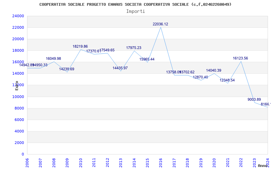Click the 'Euro' y-axis label
The width and height of the screenshot is (271, 169).
pyautogui.click(x=17, y=86)
